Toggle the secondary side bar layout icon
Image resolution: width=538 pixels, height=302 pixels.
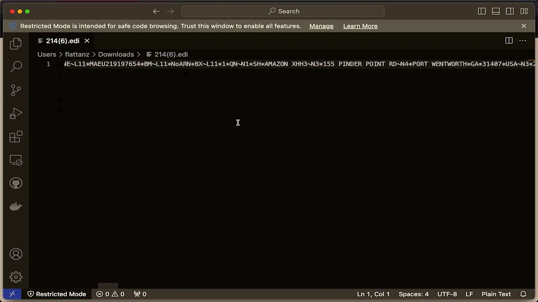(510, 11)
